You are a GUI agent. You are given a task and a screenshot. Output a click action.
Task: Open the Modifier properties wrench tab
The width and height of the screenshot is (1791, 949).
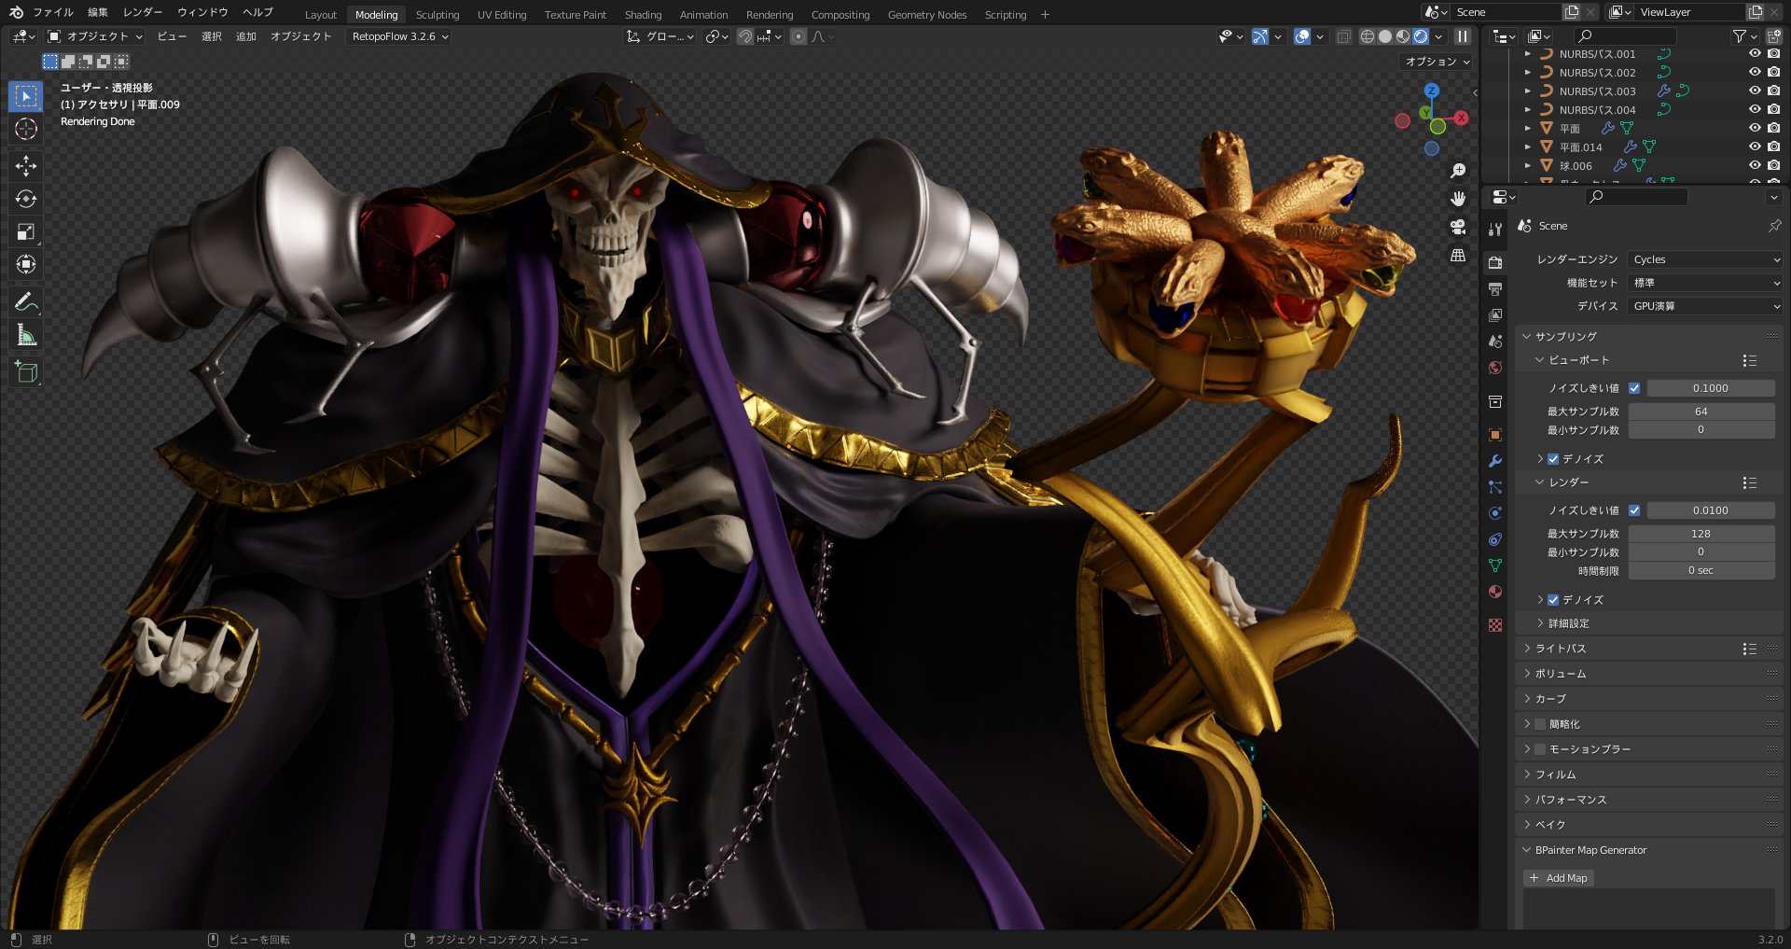coord(1495,461)
